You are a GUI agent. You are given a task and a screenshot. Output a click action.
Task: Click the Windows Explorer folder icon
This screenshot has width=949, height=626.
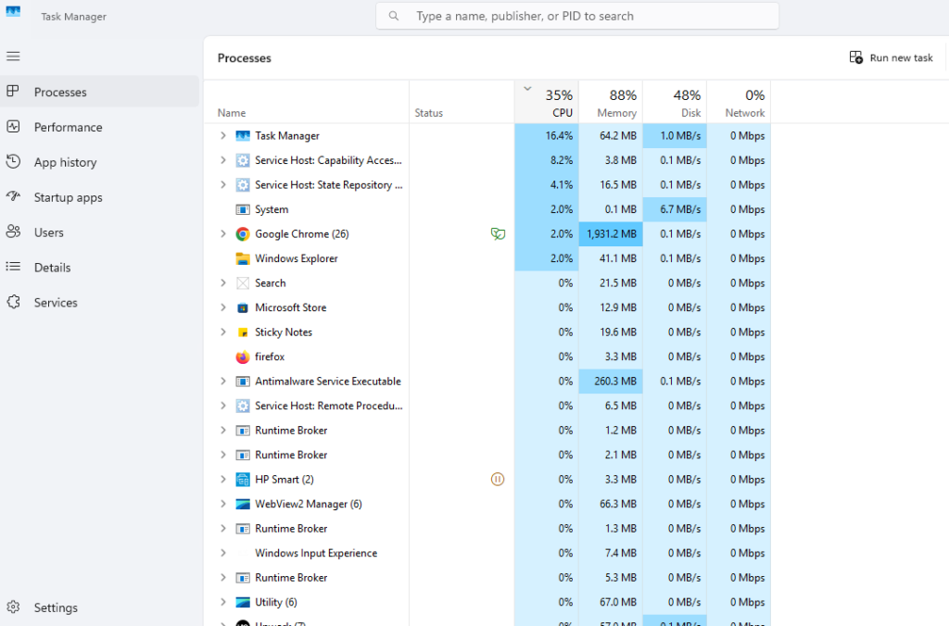[243, 258]
